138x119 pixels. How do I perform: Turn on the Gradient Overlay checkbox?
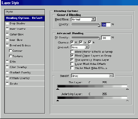click(7, 72)
